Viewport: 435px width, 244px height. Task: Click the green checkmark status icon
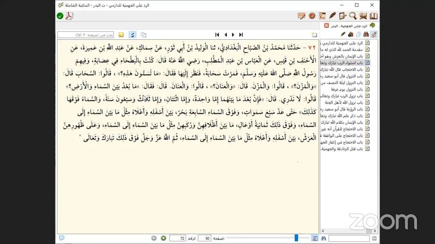point(60,16)
